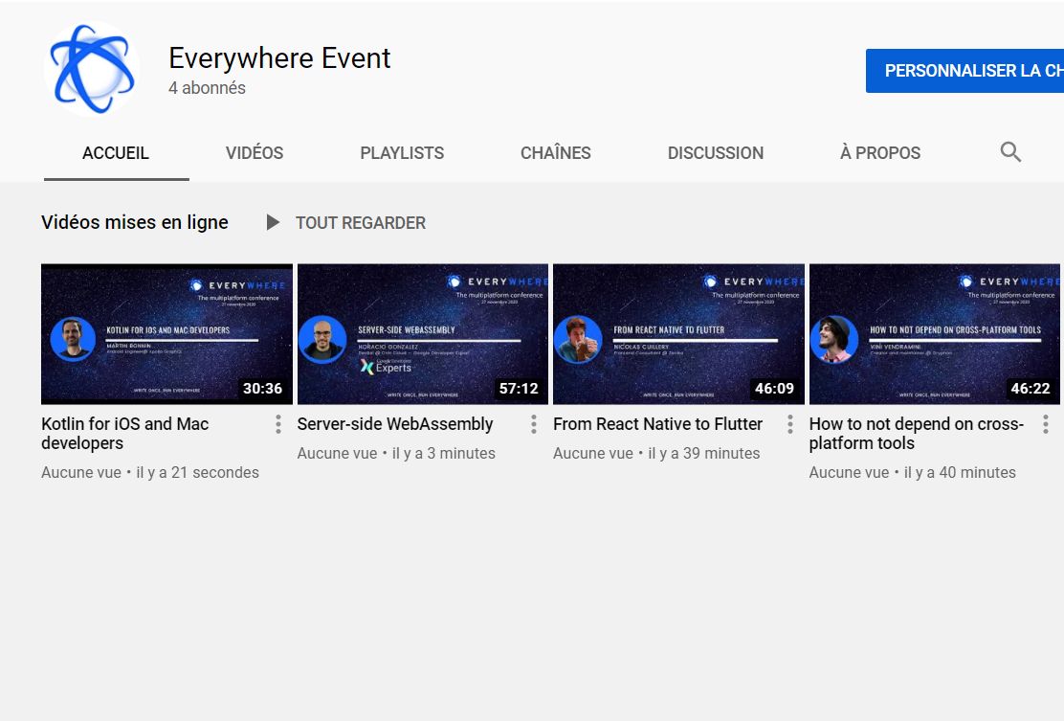Screen dimensions: 1064x721
Task: Click the 4 abonnés subscriber count
Action: click(x=207, y=87)
